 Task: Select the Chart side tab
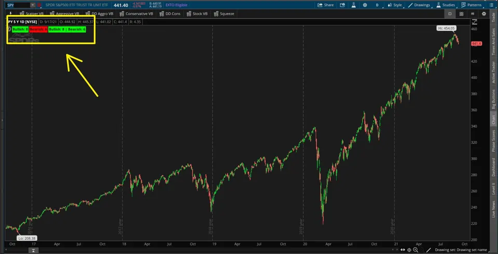pos(493,119)
